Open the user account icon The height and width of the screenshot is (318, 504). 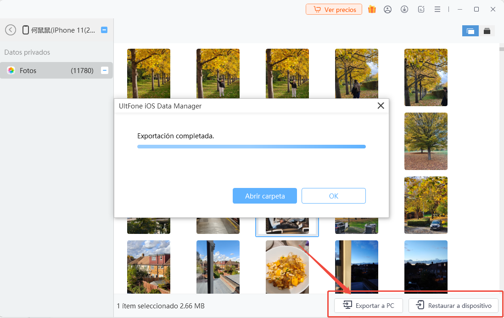[388, 9]
